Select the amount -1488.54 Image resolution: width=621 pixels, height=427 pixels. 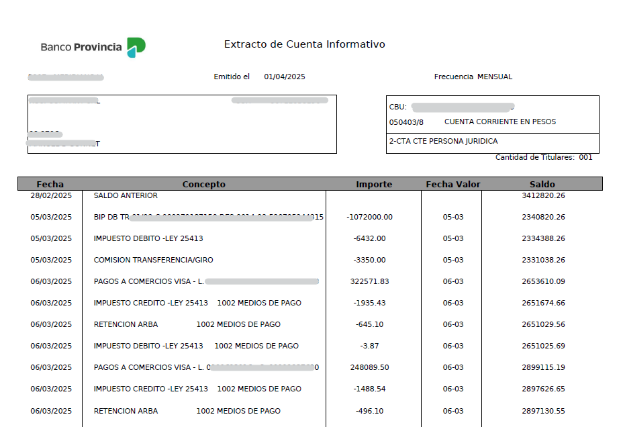click(369, 389)
